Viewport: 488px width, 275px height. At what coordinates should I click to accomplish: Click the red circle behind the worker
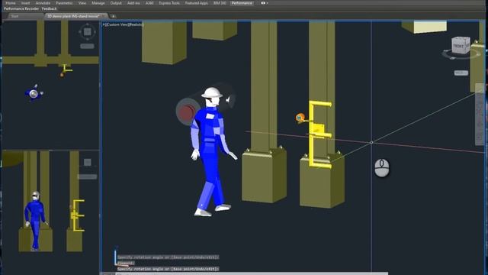pyautogui.click(x=186, y=112)
